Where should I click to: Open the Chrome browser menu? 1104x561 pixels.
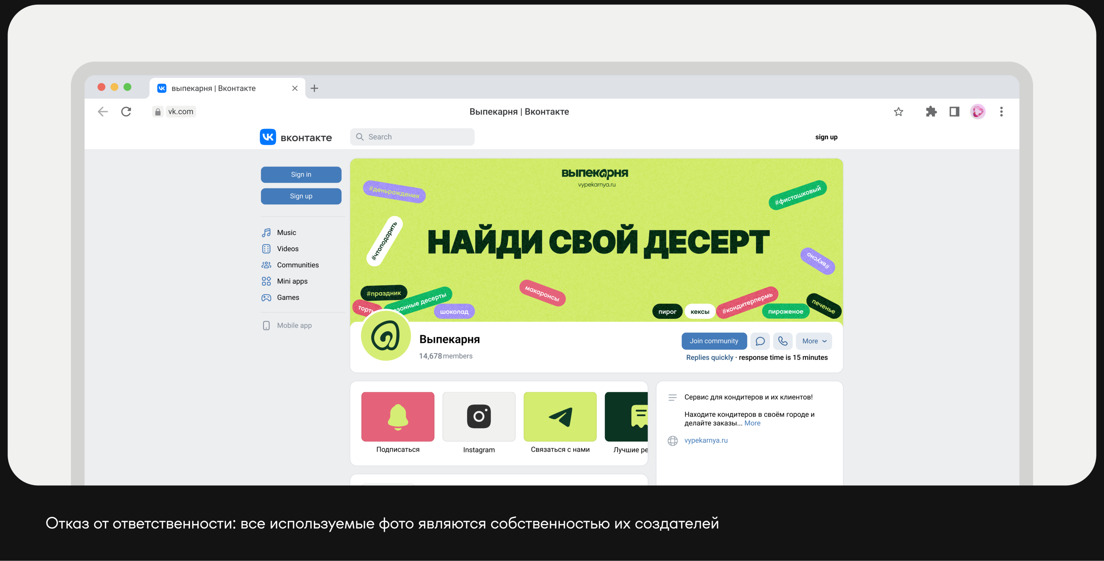1002,111
